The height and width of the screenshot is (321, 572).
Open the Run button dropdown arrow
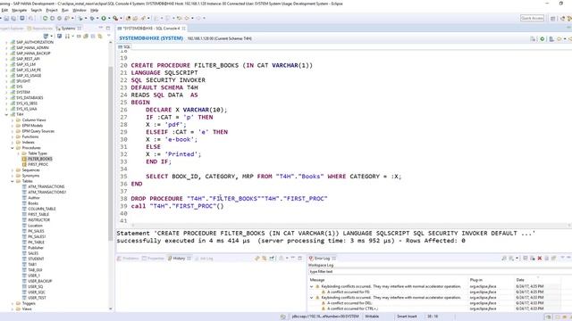point(109,18)
